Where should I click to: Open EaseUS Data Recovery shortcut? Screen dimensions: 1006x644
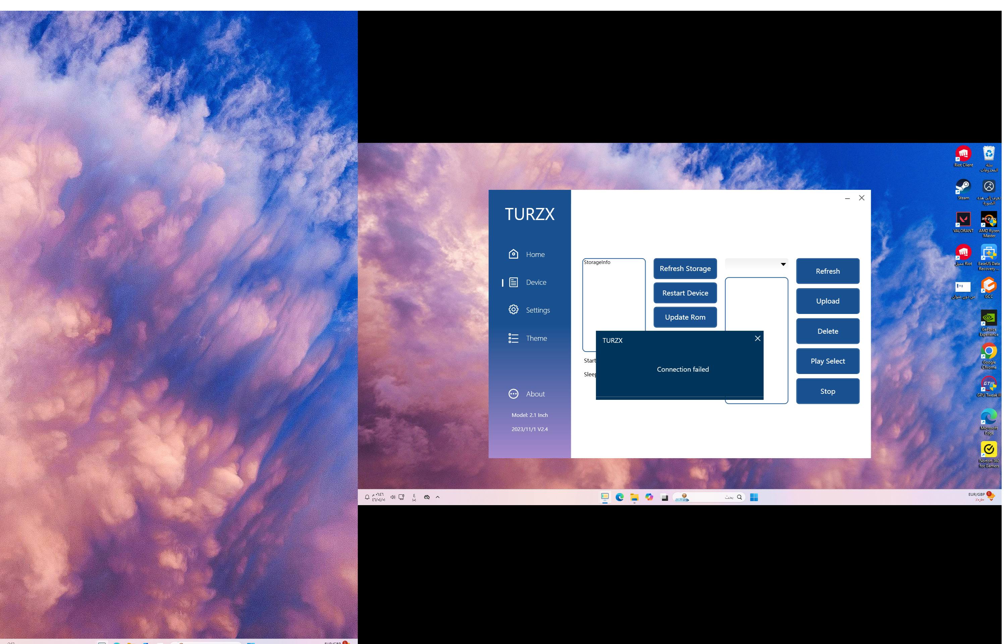coord(989,258)
